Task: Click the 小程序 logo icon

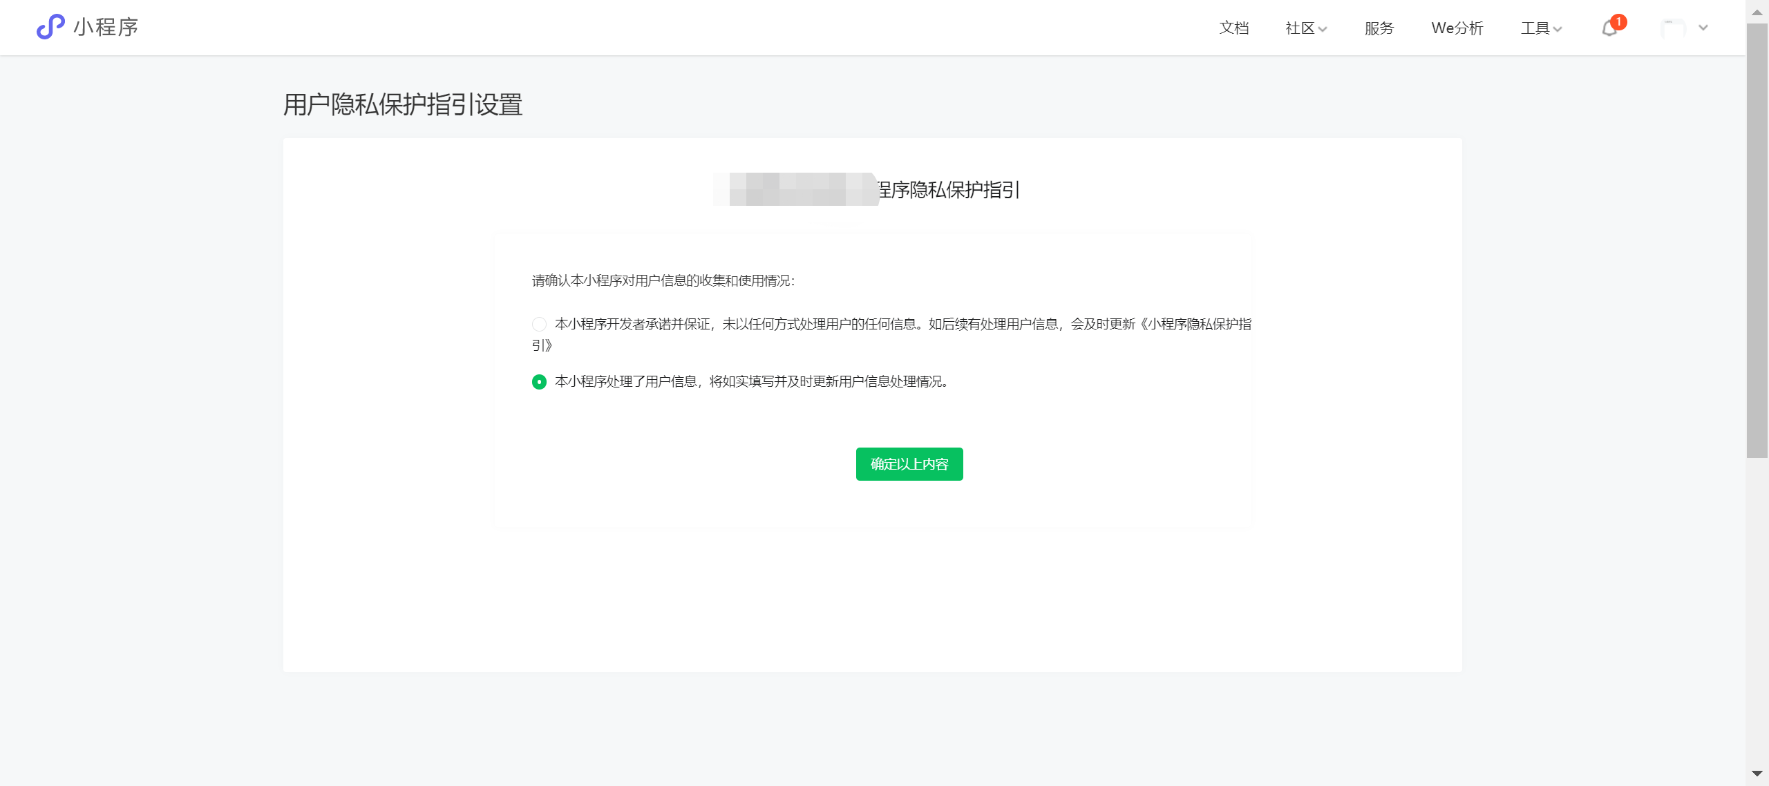Action: (x=50, y=27)
